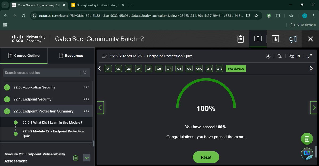Open the grades bar-chart icon
This screenshot has height=166, width=319.
(275, 39)
